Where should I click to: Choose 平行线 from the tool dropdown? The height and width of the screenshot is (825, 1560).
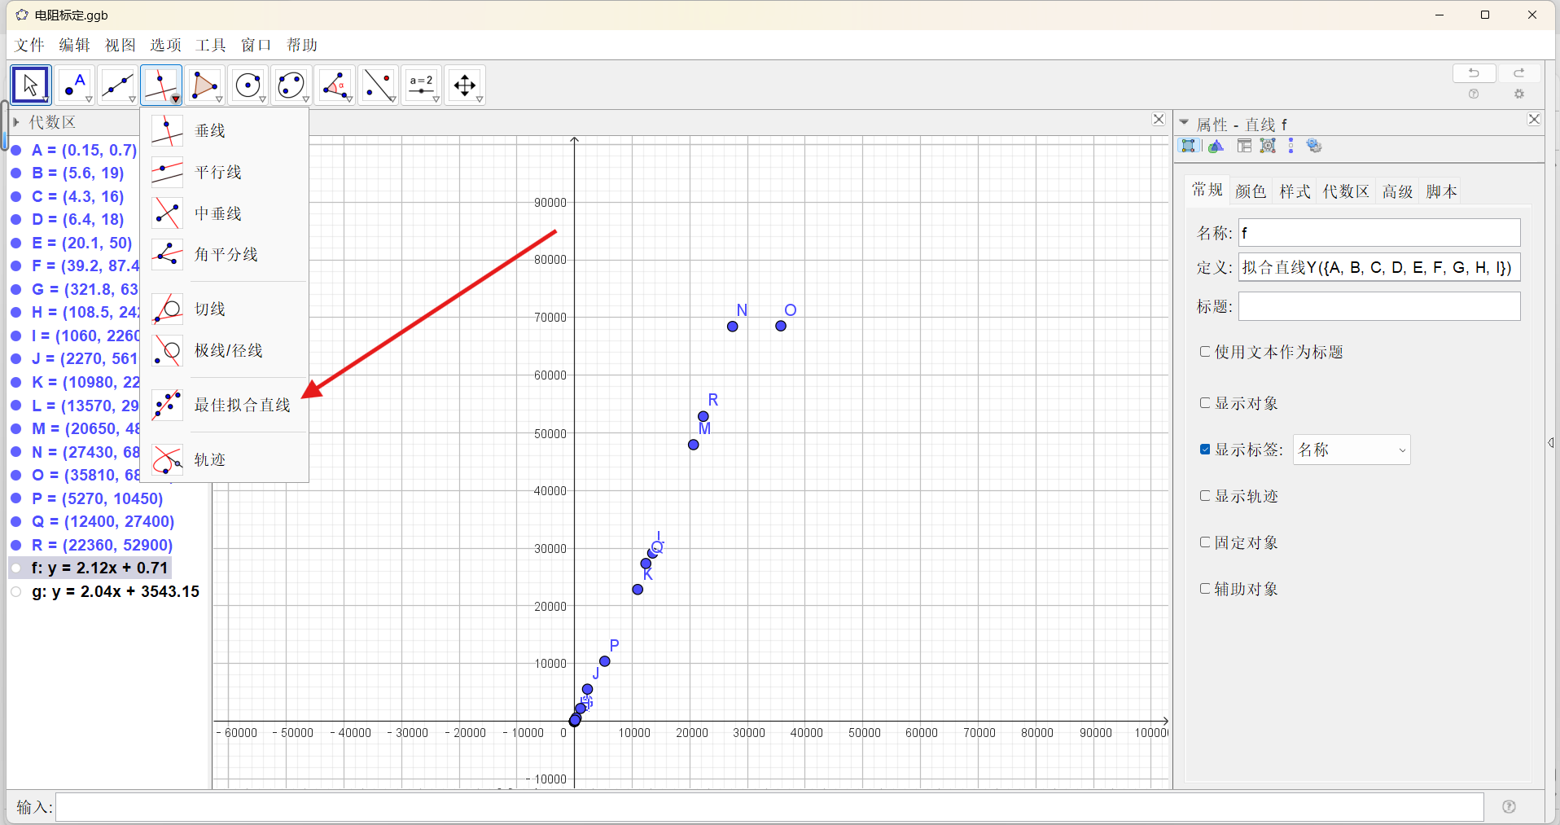[225, 172]
